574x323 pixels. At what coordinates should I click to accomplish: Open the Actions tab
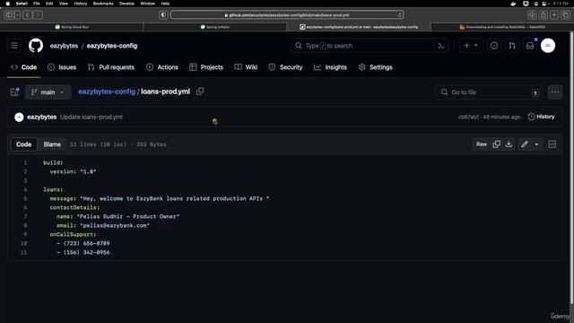(x=162, y=67)
